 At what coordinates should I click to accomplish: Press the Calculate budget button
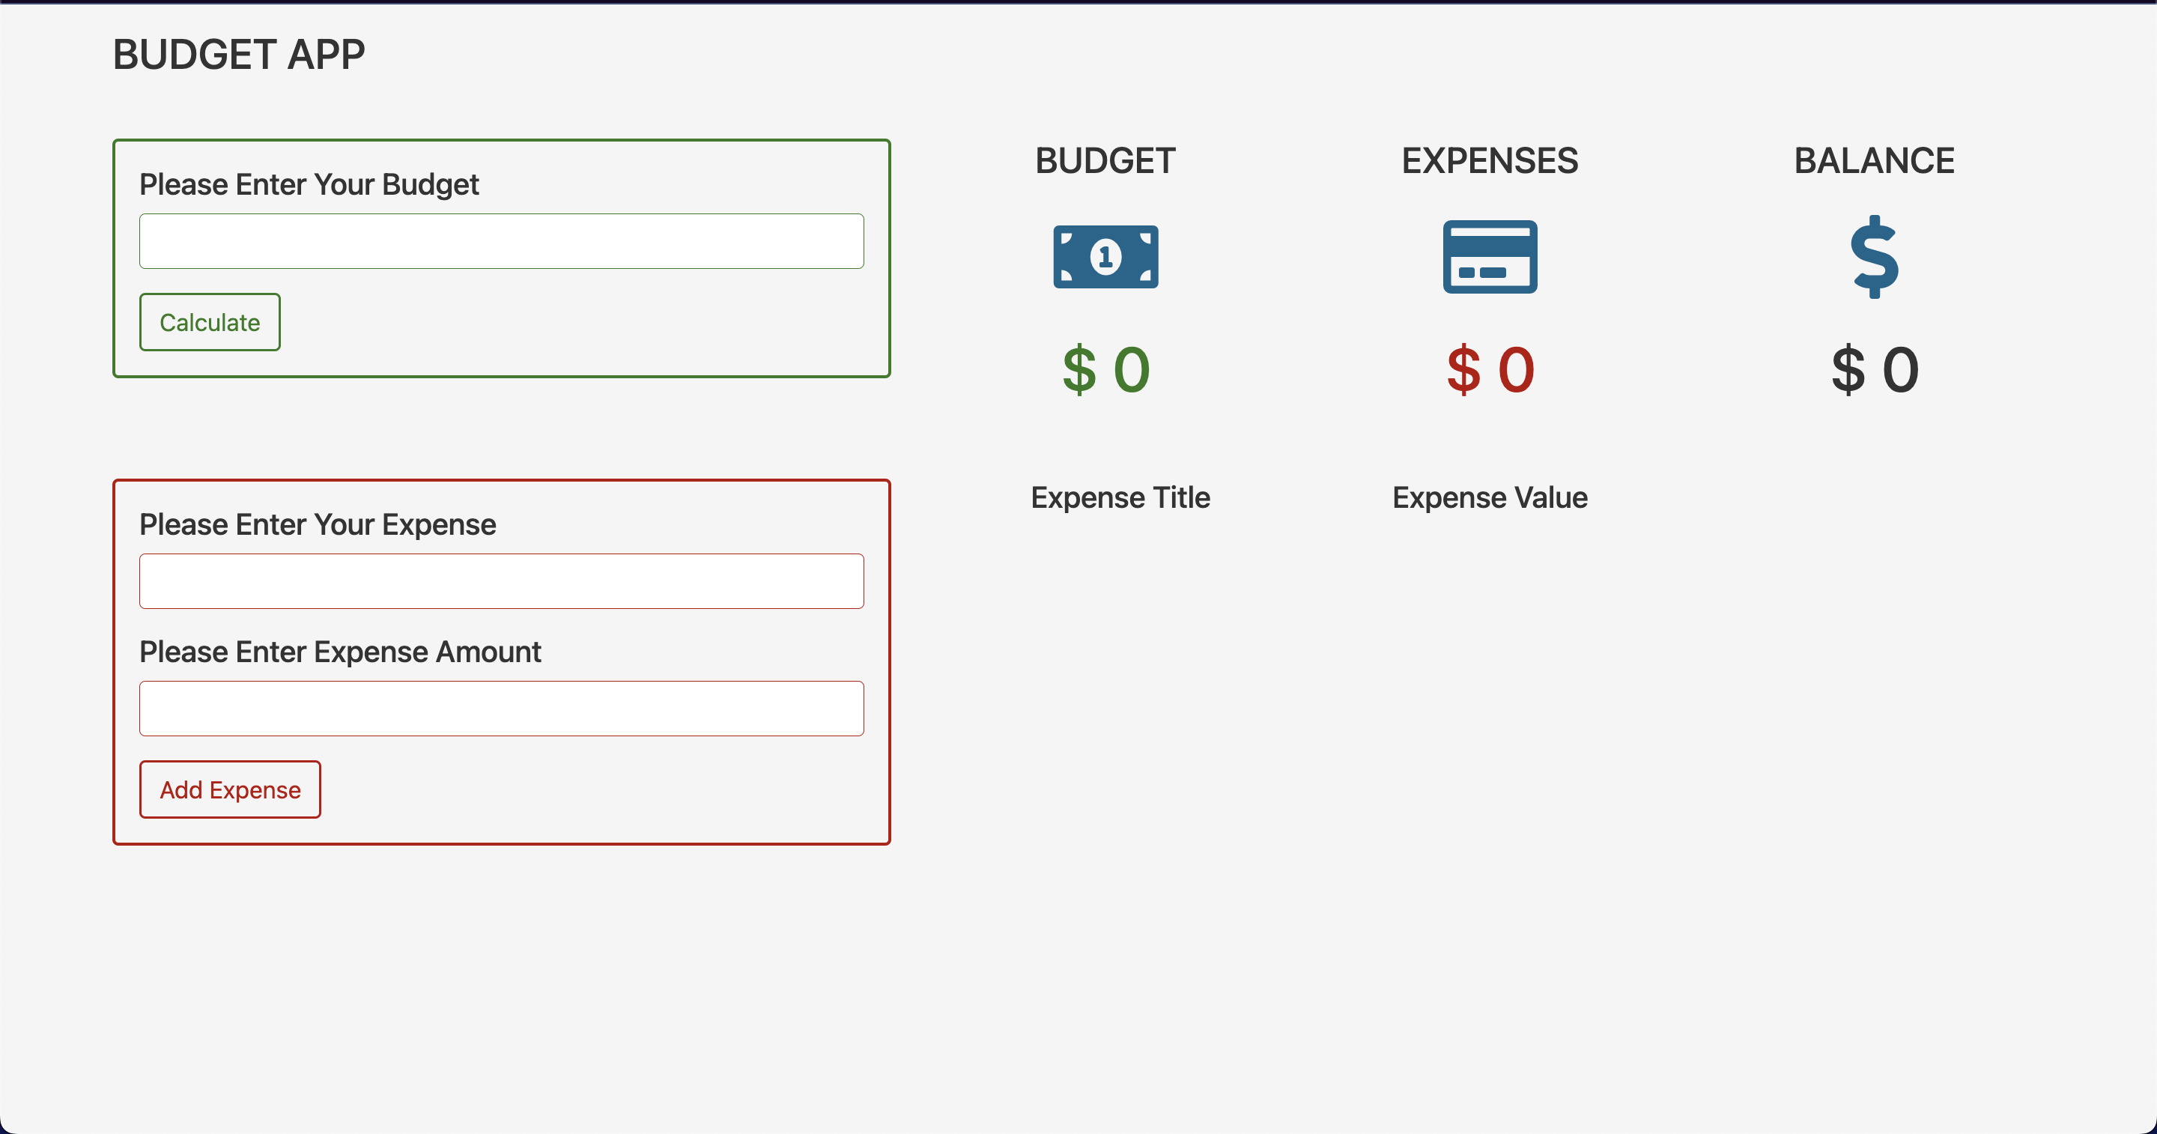point(210,321)
